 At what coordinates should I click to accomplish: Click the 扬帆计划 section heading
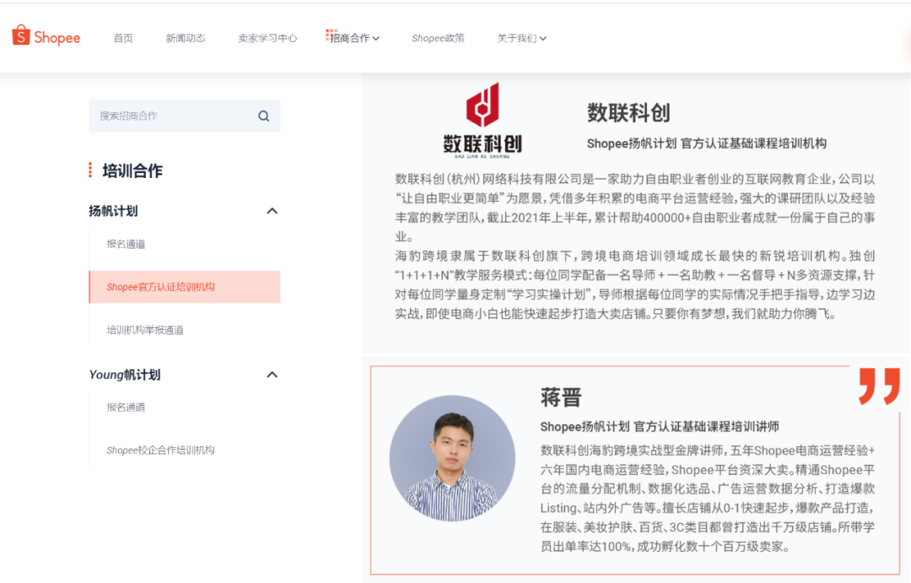pos(113,211)
